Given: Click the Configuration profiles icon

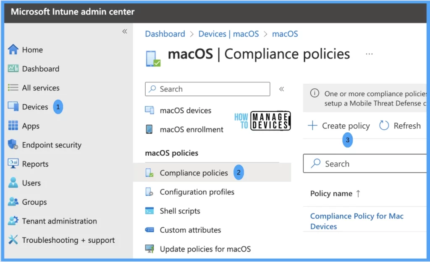Looking at the screenshot, I should point(149,192).
